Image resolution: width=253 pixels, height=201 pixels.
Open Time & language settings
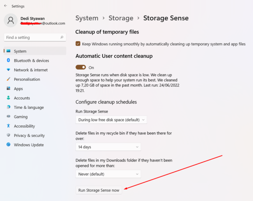(x=35, y=107)
